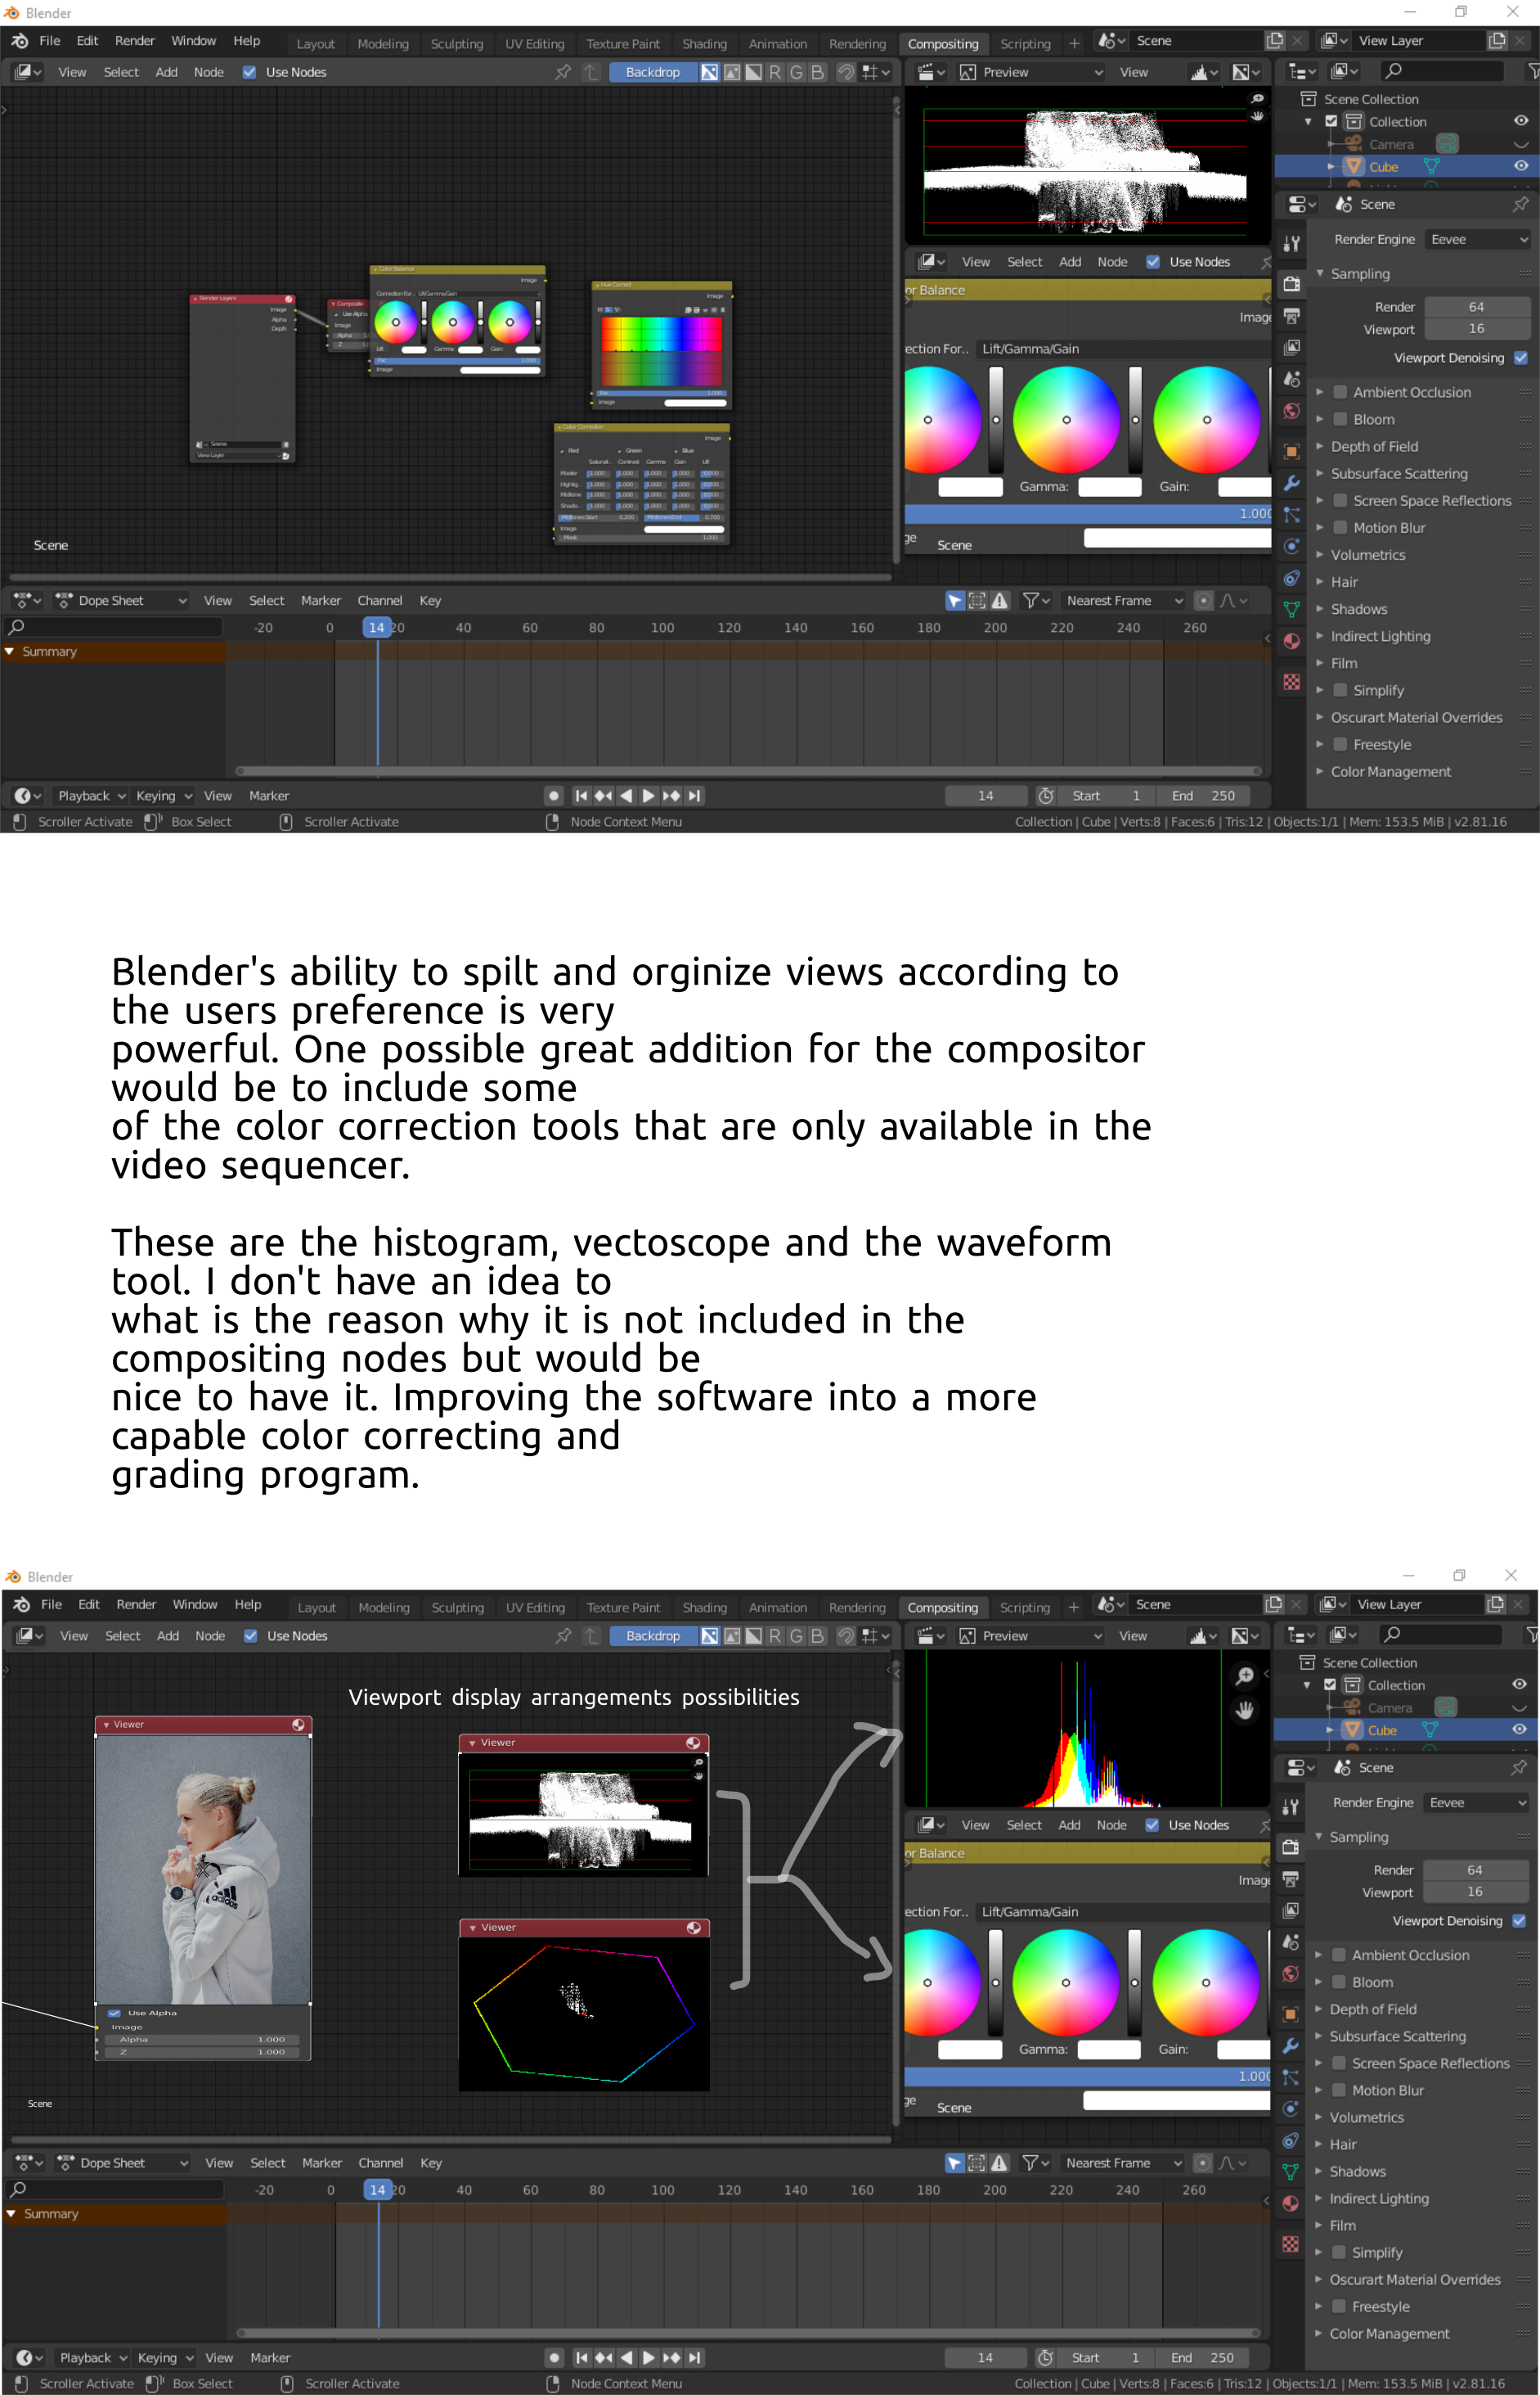Enable Motion Blur checkbox in bottom Blender window

1339,2090
